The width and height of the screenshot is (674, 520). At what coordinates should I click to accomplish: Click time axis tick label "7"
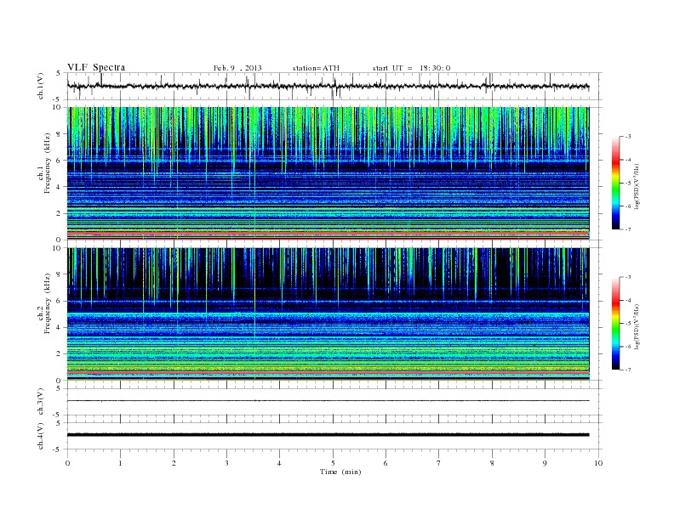(439, 463)
